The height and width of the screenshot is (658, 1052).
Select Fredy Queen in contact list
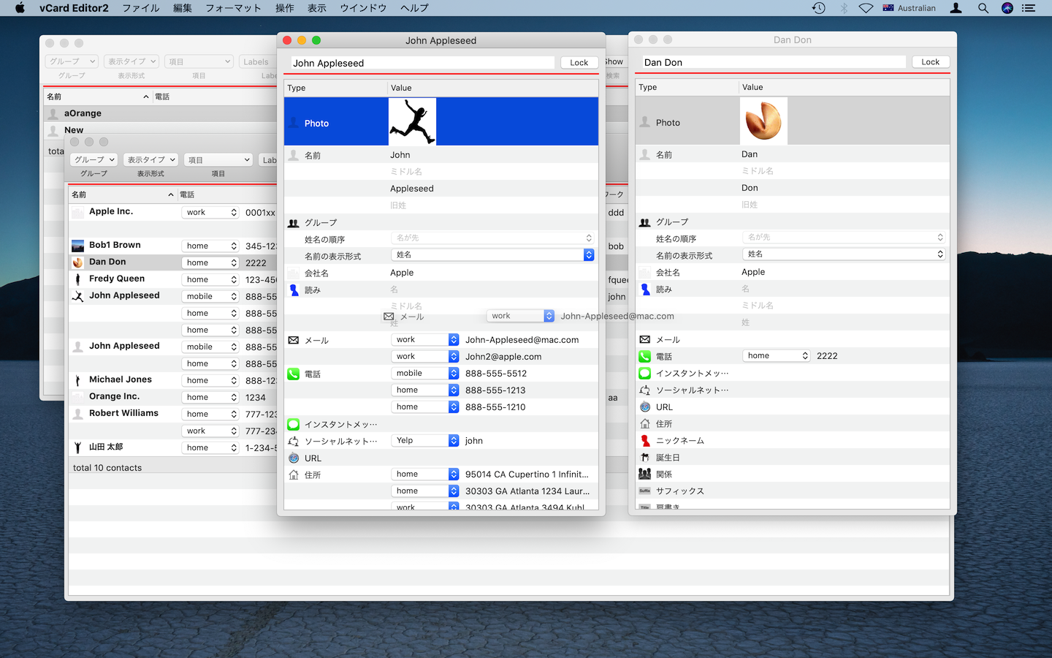click(117, 279)
